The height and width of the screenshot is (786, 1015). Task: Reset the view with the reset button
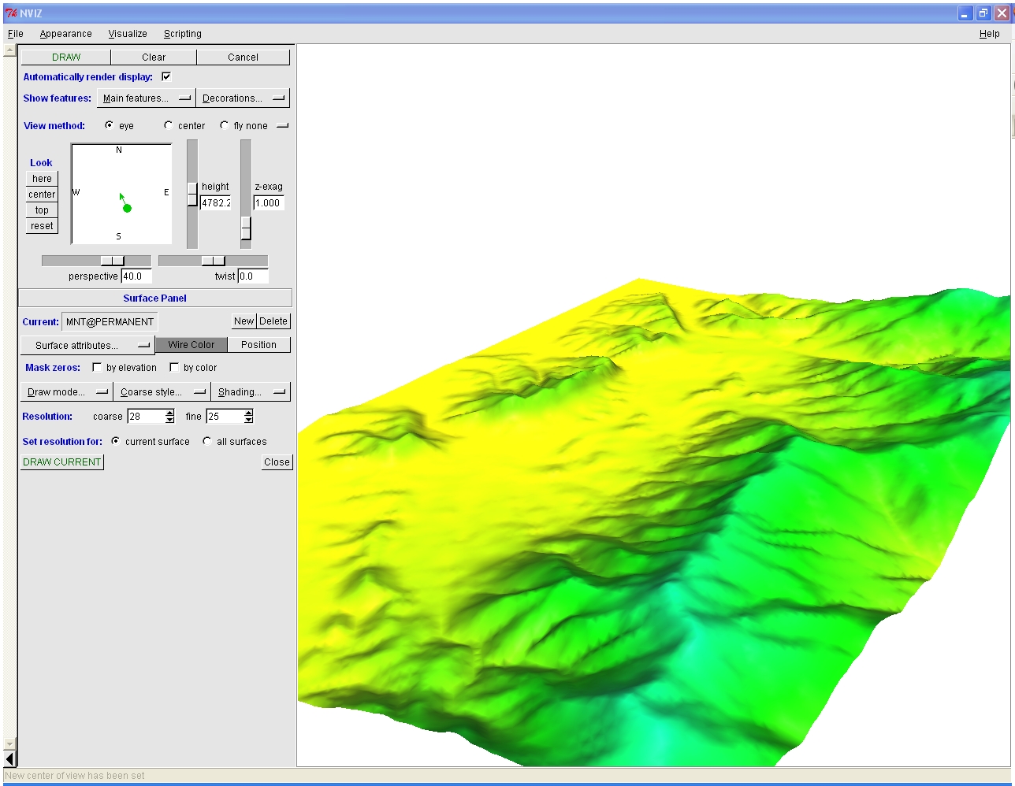41,225
